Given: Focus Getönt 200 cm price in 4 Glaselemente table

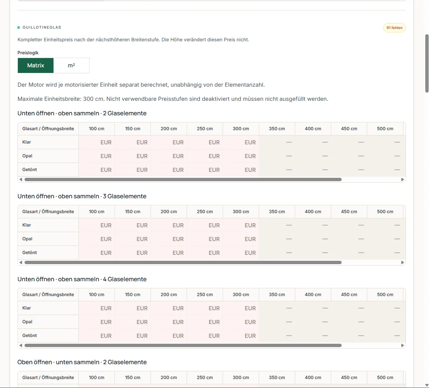Looking at the screenshot, I should coord(169,336).
